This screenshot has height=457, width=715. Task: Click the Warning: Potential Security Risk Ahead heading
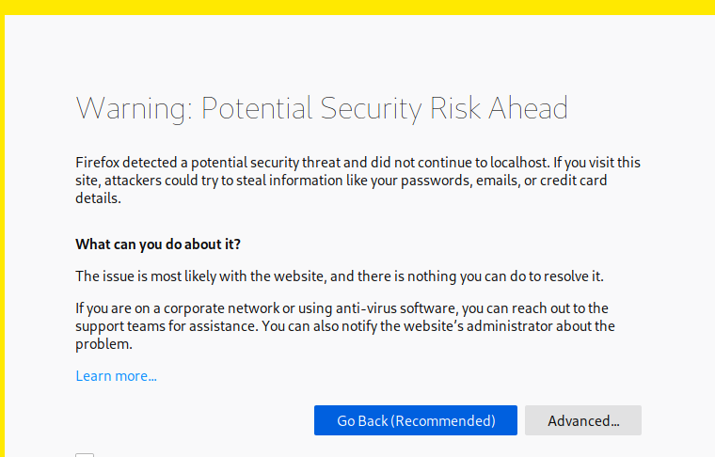322,108
